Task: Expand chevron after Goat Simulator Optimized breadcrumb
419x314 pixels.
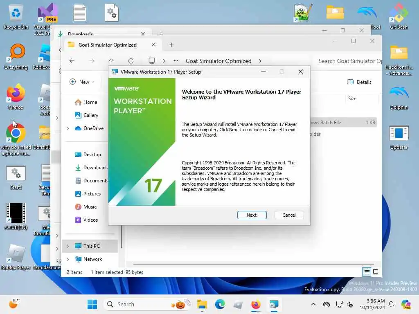Action: [260, 61]
